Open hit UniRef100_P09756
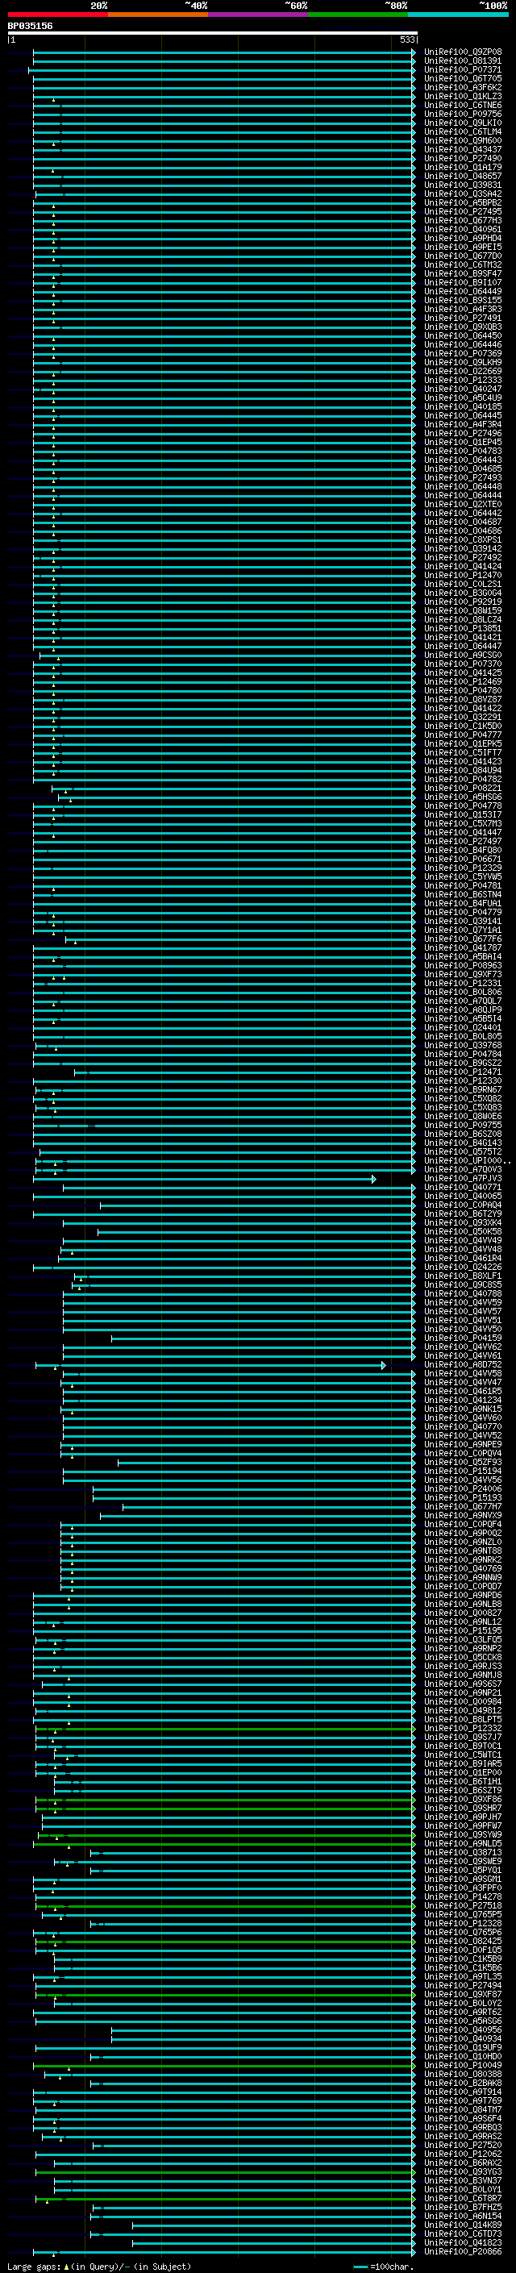516x2273 pixels. 463,114
